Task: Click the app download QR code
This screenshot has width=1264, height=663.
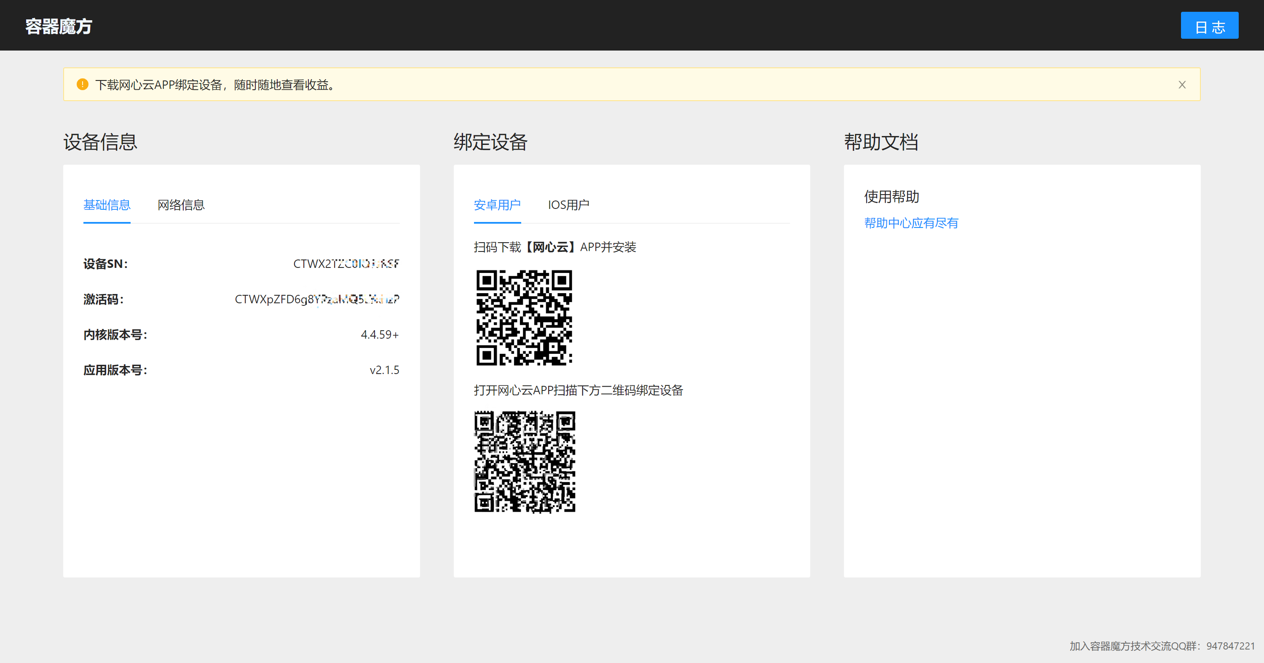Action: click(524, 317)
